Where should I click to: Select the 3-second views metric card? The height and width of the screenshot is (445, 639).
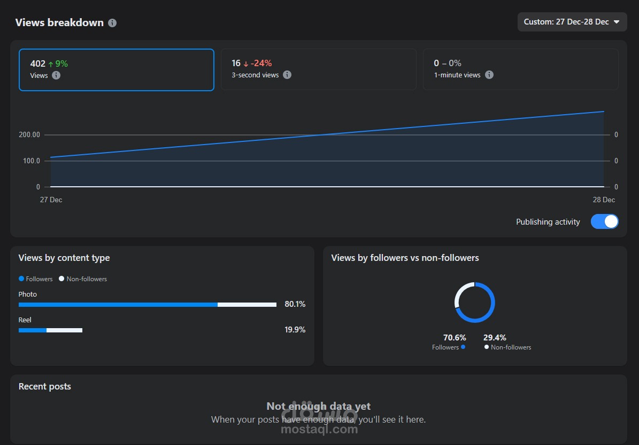point(318,69)
